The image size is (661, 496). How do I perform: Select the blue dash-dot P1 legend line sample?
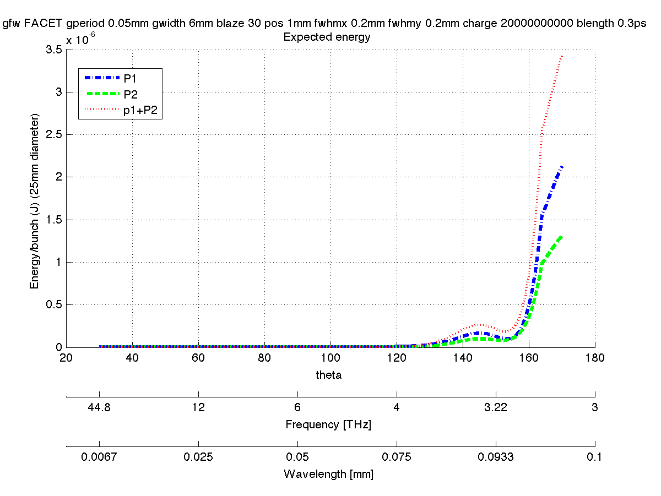pyautogui.click(x=102, y=78)
